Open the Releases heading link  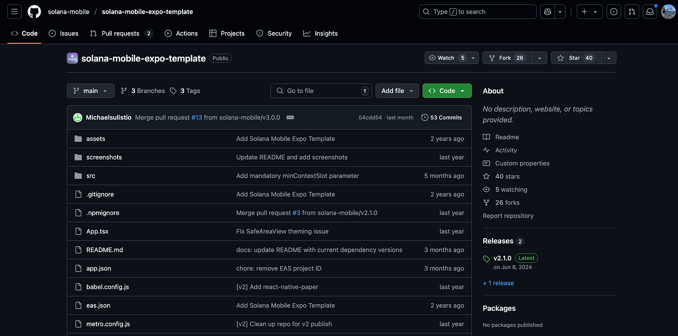498,241
